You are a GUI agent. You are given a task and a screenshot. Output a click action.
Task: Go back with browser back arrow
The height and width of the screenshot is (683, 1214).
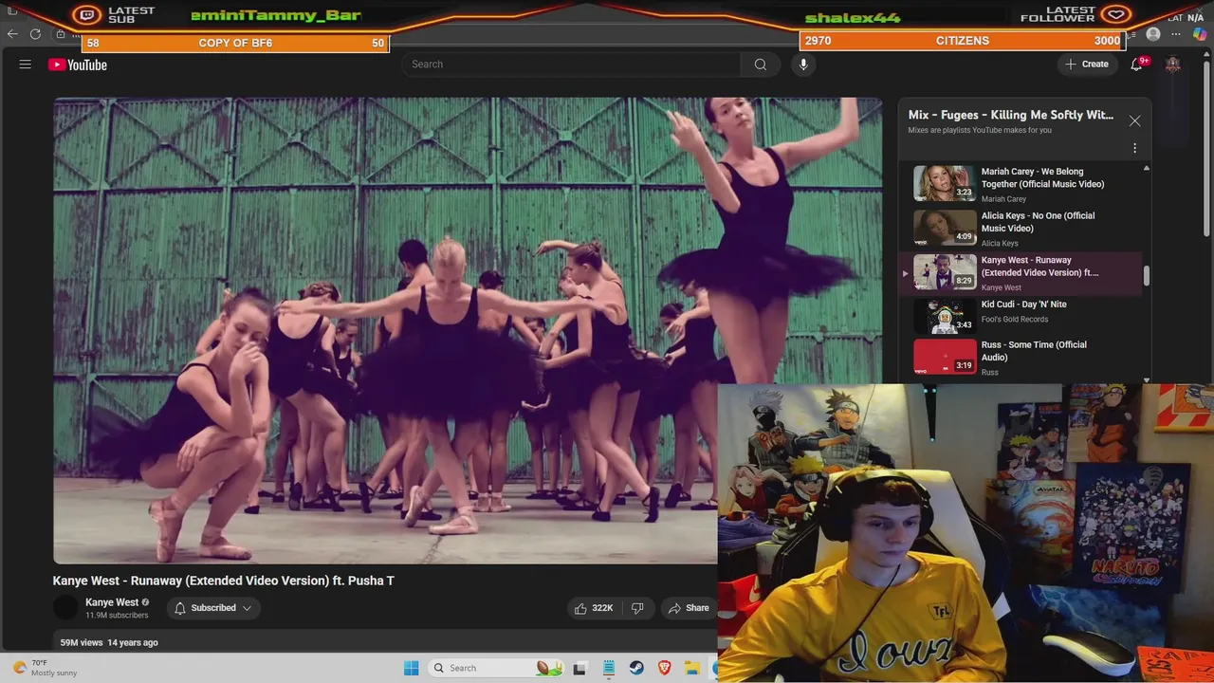12,34
